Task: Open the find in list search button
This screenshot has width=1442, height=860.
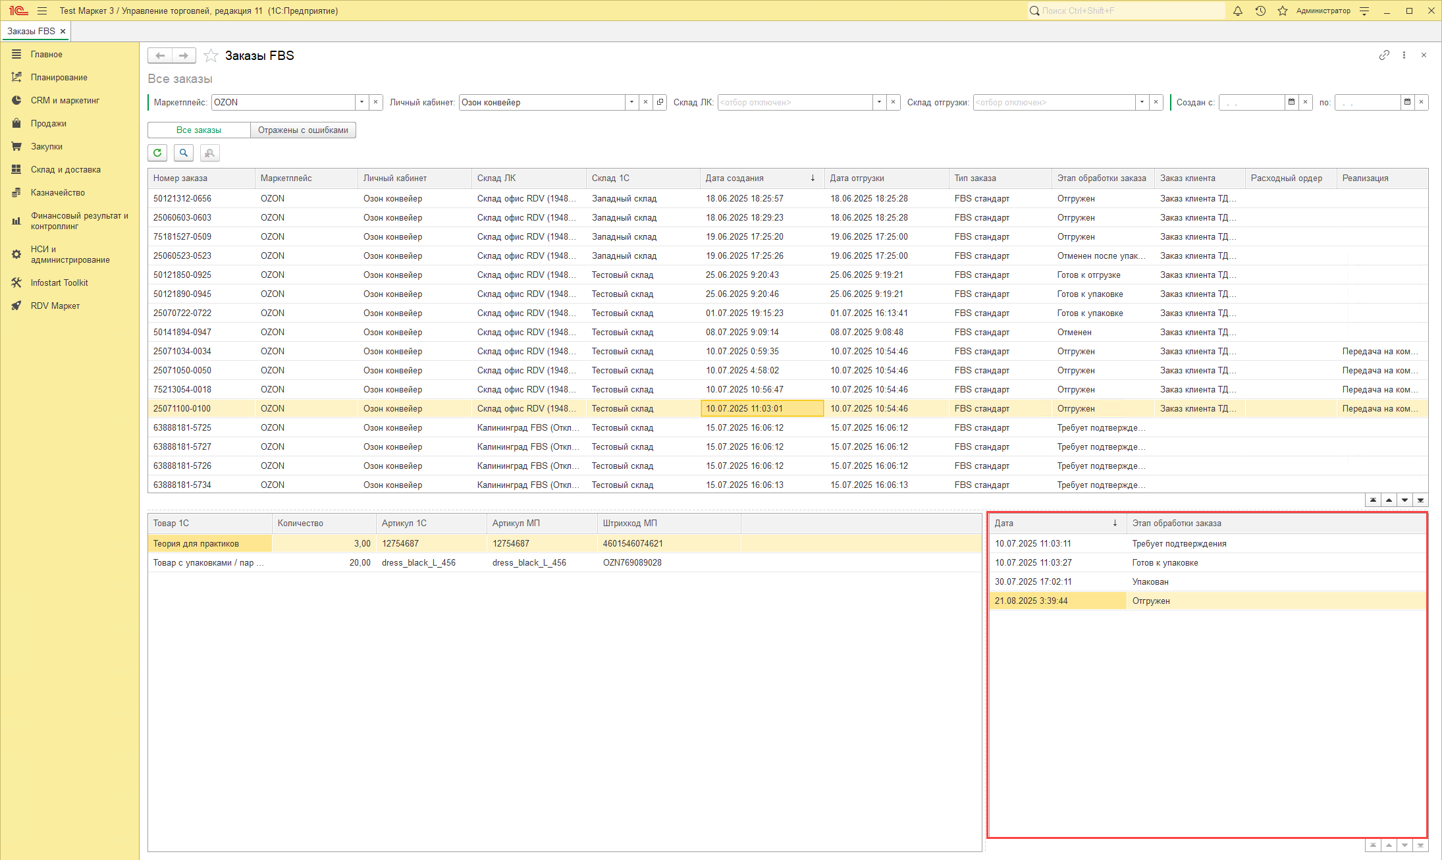Action: (184, 153)
